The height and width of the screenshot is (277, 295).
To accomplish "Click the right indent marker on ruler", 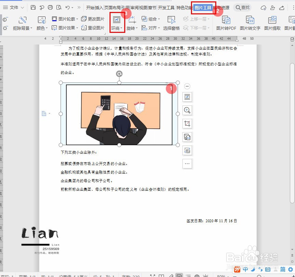I will coord(237,39).
